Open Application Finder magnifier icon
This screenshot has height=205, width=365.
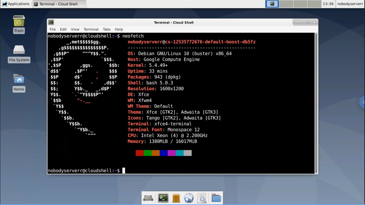[x=202, y=198]
